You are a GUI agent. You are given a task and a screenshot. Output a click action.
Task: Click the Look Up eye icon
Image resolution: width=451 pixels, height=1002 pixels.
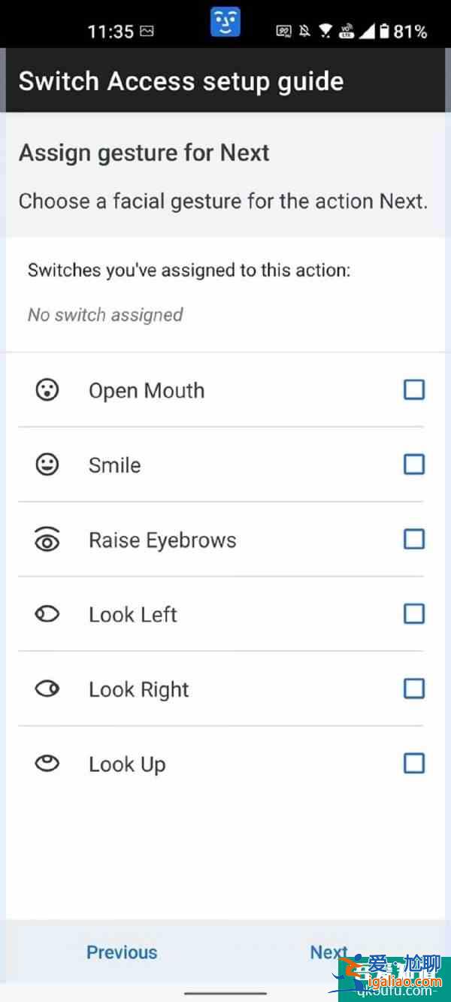click(47, 764)
